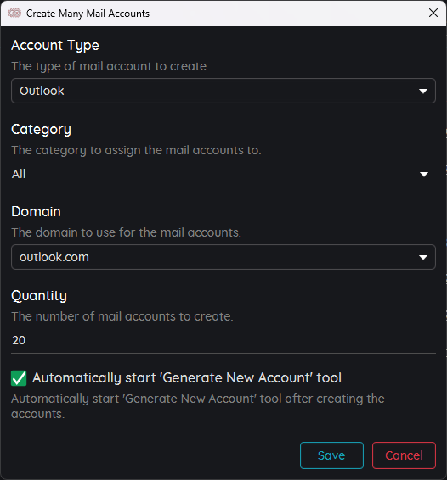Click the Domain heading label
Image resolution: width=447 pixels, height=480 pixels.
[x=36, y=211]
